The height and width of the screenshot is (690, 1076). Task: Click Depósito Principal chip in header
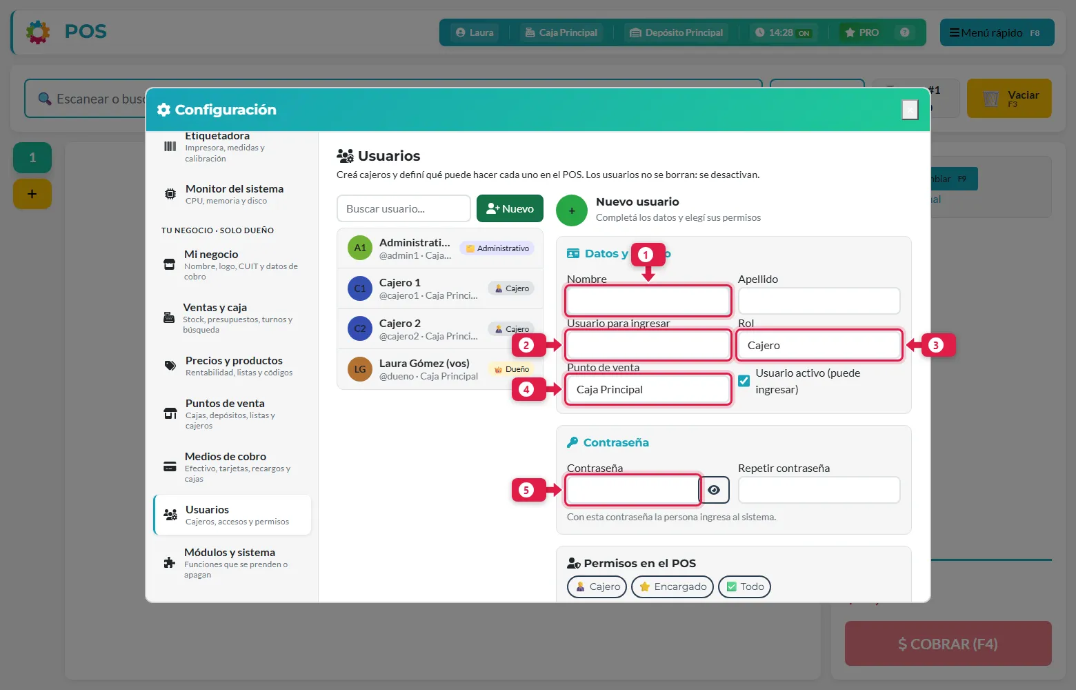point(677,32)
